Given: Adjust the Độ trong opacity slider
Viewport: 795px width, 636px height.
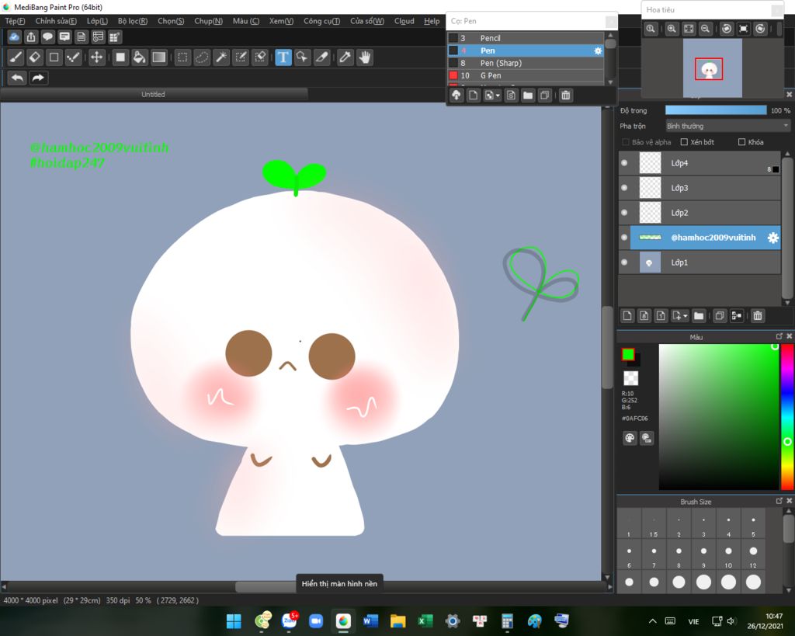Looking at the screenshot, I should (716, 110).
